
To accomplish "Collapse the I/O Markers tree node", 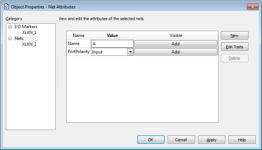I will tap(10, 27).
